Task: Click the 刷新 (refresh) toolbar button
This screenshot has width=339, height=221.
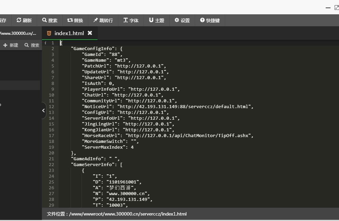Action: (x=24, y=20)
